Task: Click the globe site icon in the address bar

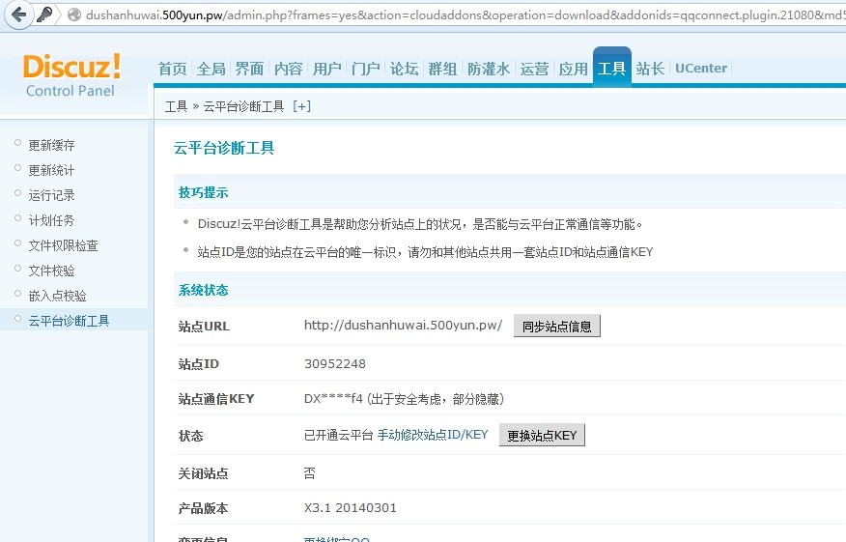Action: pyautogui.click(x=74, y=15)
